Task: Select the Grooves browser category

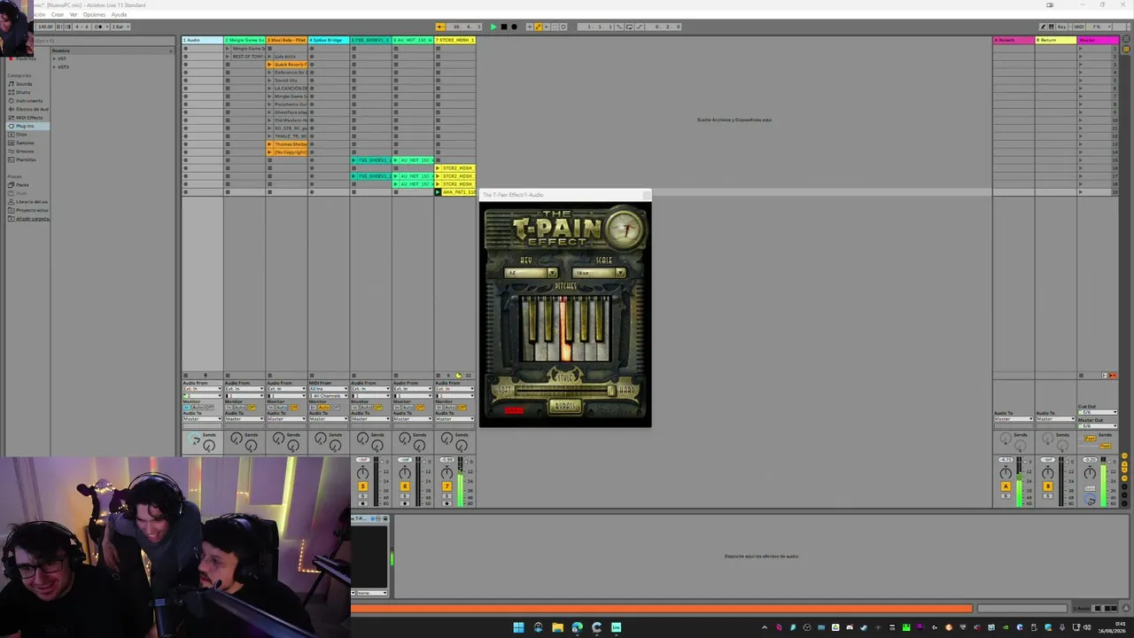Action: (x=25, y=152)
